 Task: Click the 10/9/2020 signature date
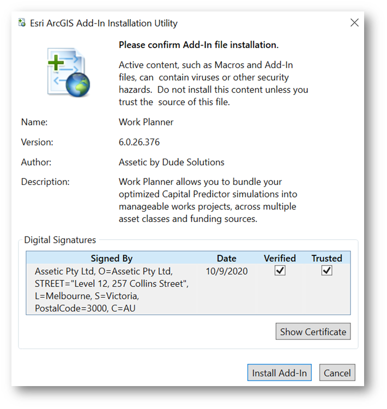[x=227, y=271]
